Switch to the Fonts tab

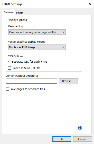tap(20, 13)
